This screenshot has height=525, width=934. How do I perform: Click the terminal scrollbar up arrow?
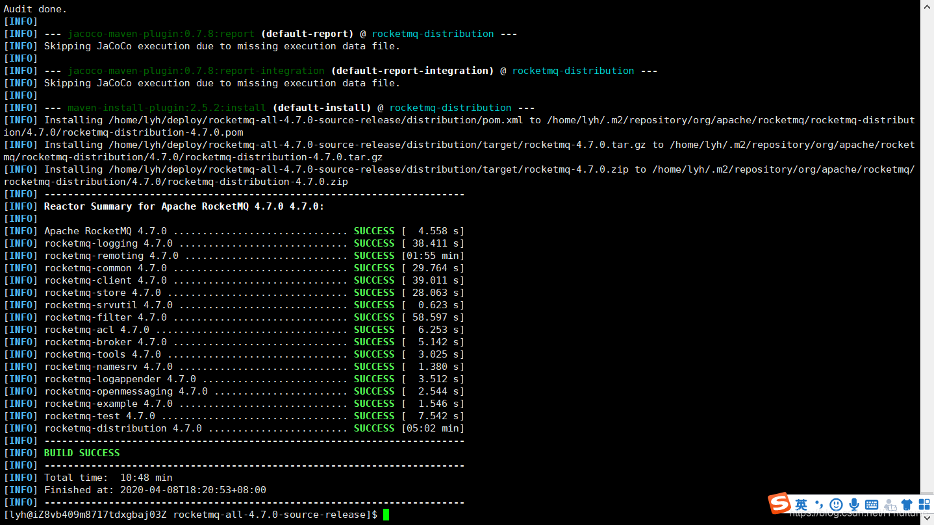(x=927, y=5)
